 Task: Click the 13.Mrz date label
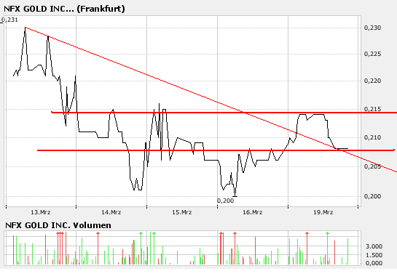pos(41,212)
